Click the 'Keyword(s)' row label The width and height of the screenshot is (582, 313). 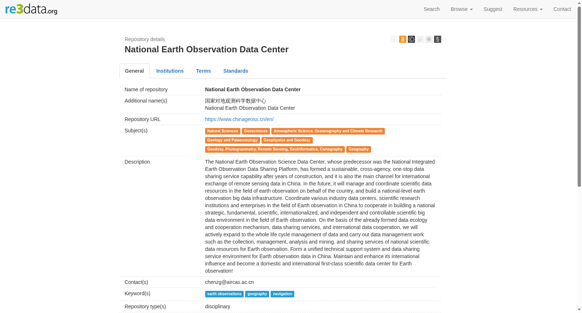click(x=137, y=293)
